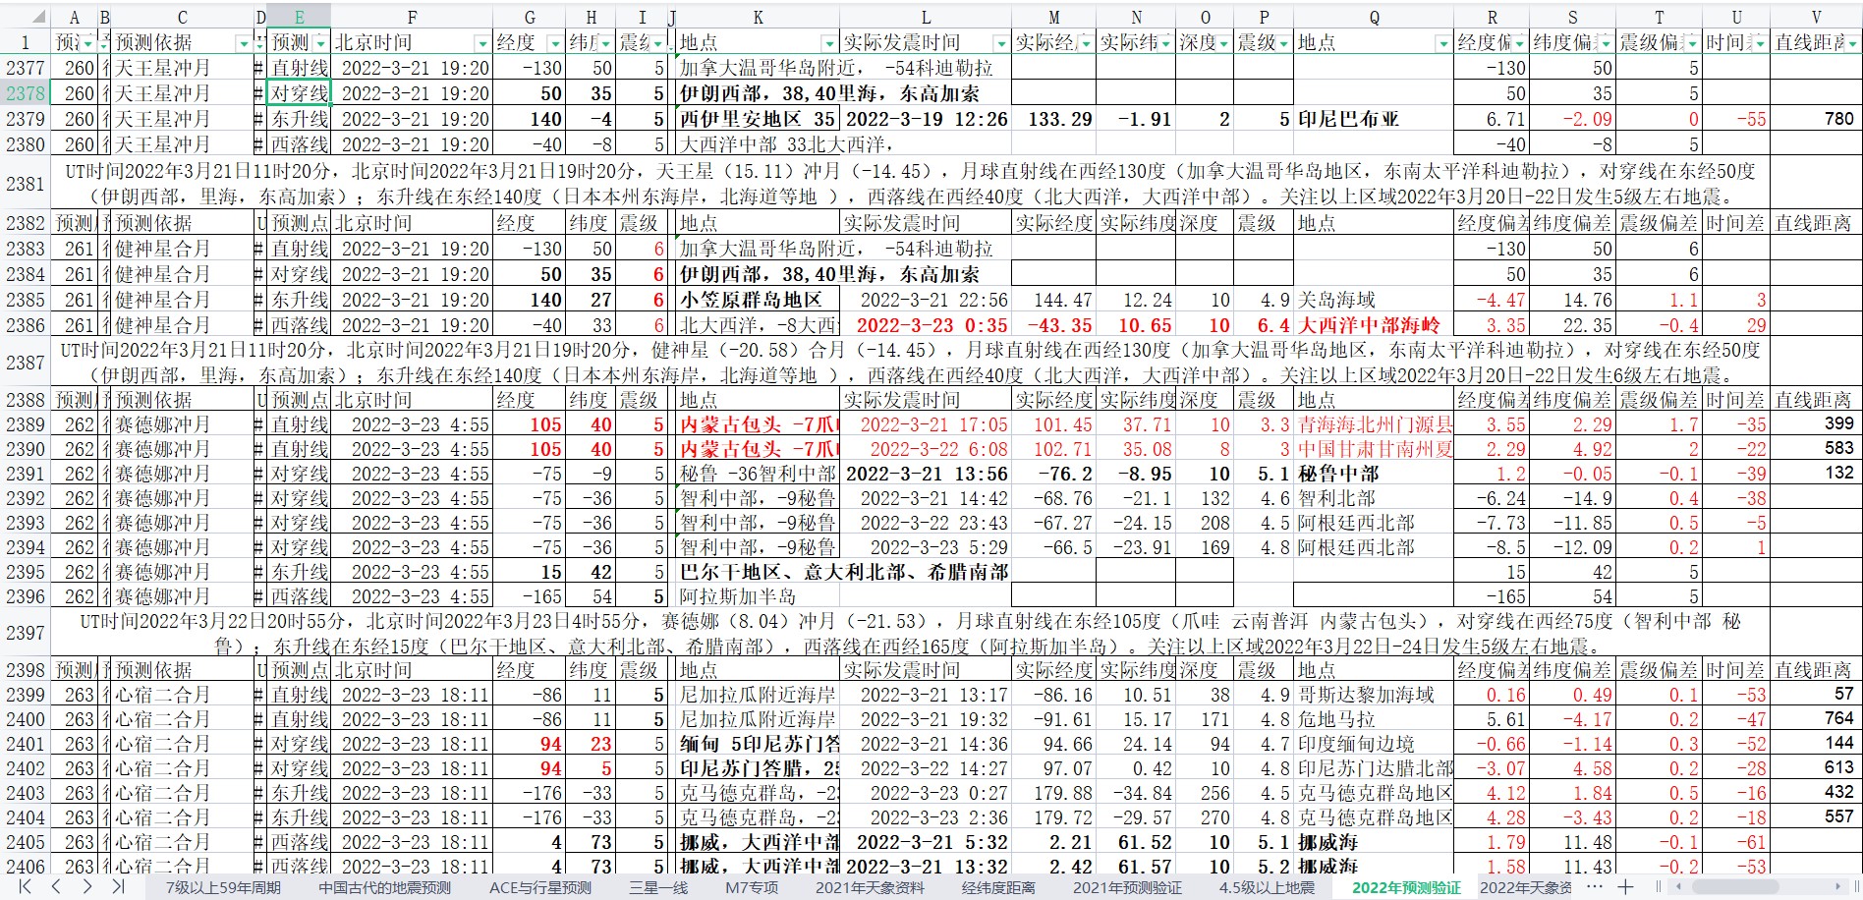
Task: Switch to 中国古代的地震预测 sheet tab
Action: coord(384,887)
